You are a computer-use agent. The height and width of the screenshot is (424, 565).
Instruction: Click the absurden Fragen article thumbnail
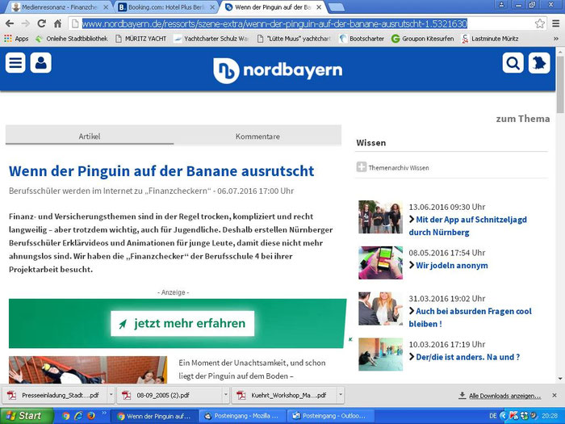380,309
